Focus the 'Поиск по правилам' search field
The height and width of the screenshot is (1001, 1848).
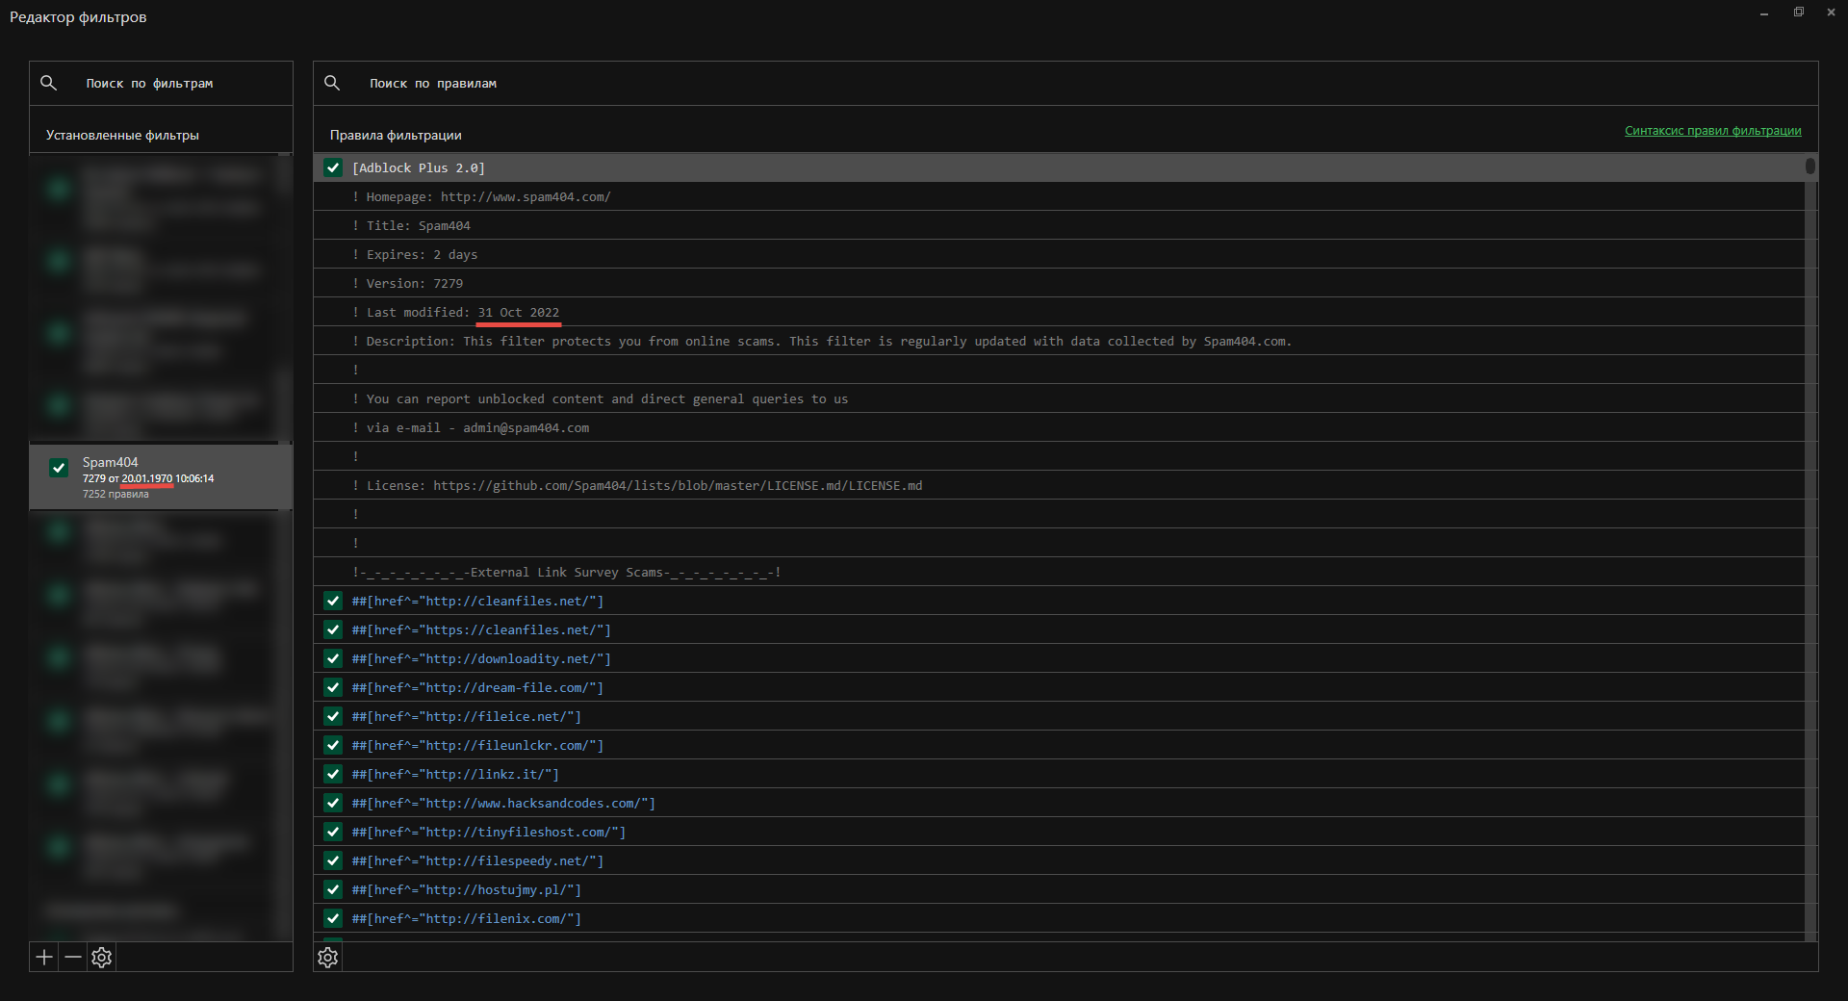tap(1065, 84)
